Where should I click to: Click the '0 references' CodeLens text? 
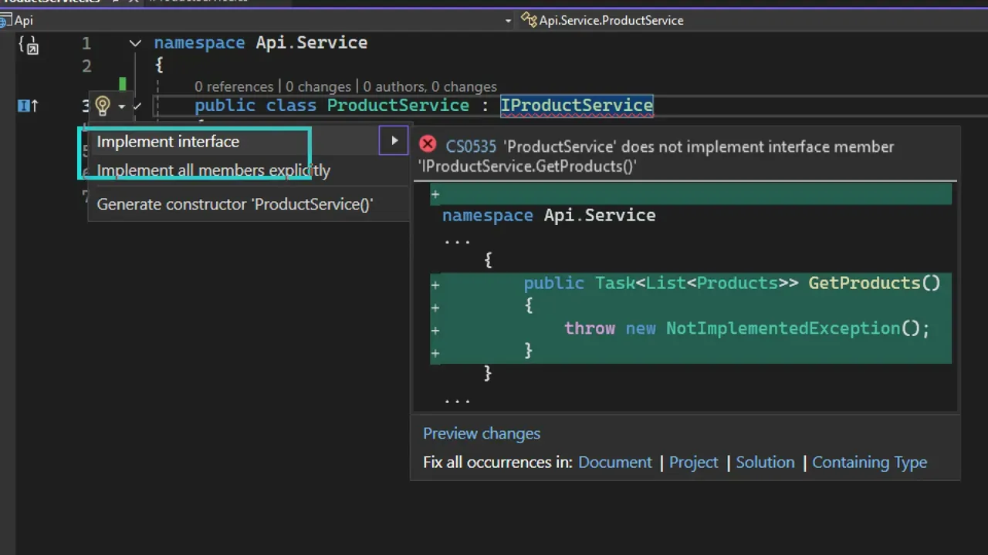[x=234, y=86]
